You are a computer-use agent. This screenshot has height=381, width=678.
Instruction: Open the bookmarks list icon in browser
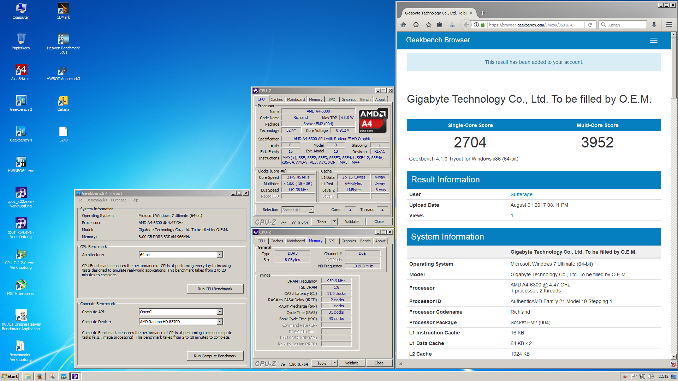(440, 25)
